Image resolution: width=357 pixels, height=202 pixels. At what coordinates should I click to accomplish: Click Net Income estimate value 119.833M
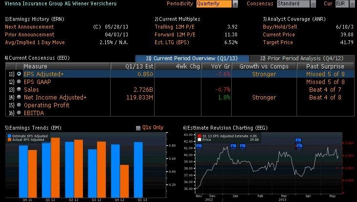tap(139, 98)
